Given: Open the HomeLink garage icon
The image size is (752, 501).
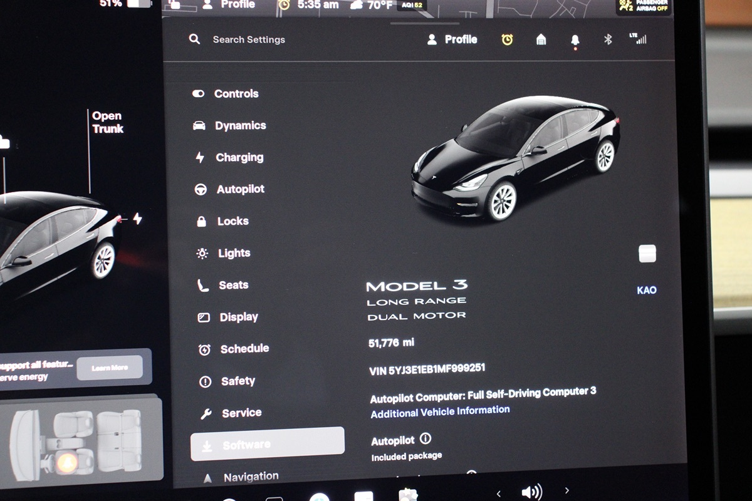Looking at the screenshot, I should click(541, 39).
